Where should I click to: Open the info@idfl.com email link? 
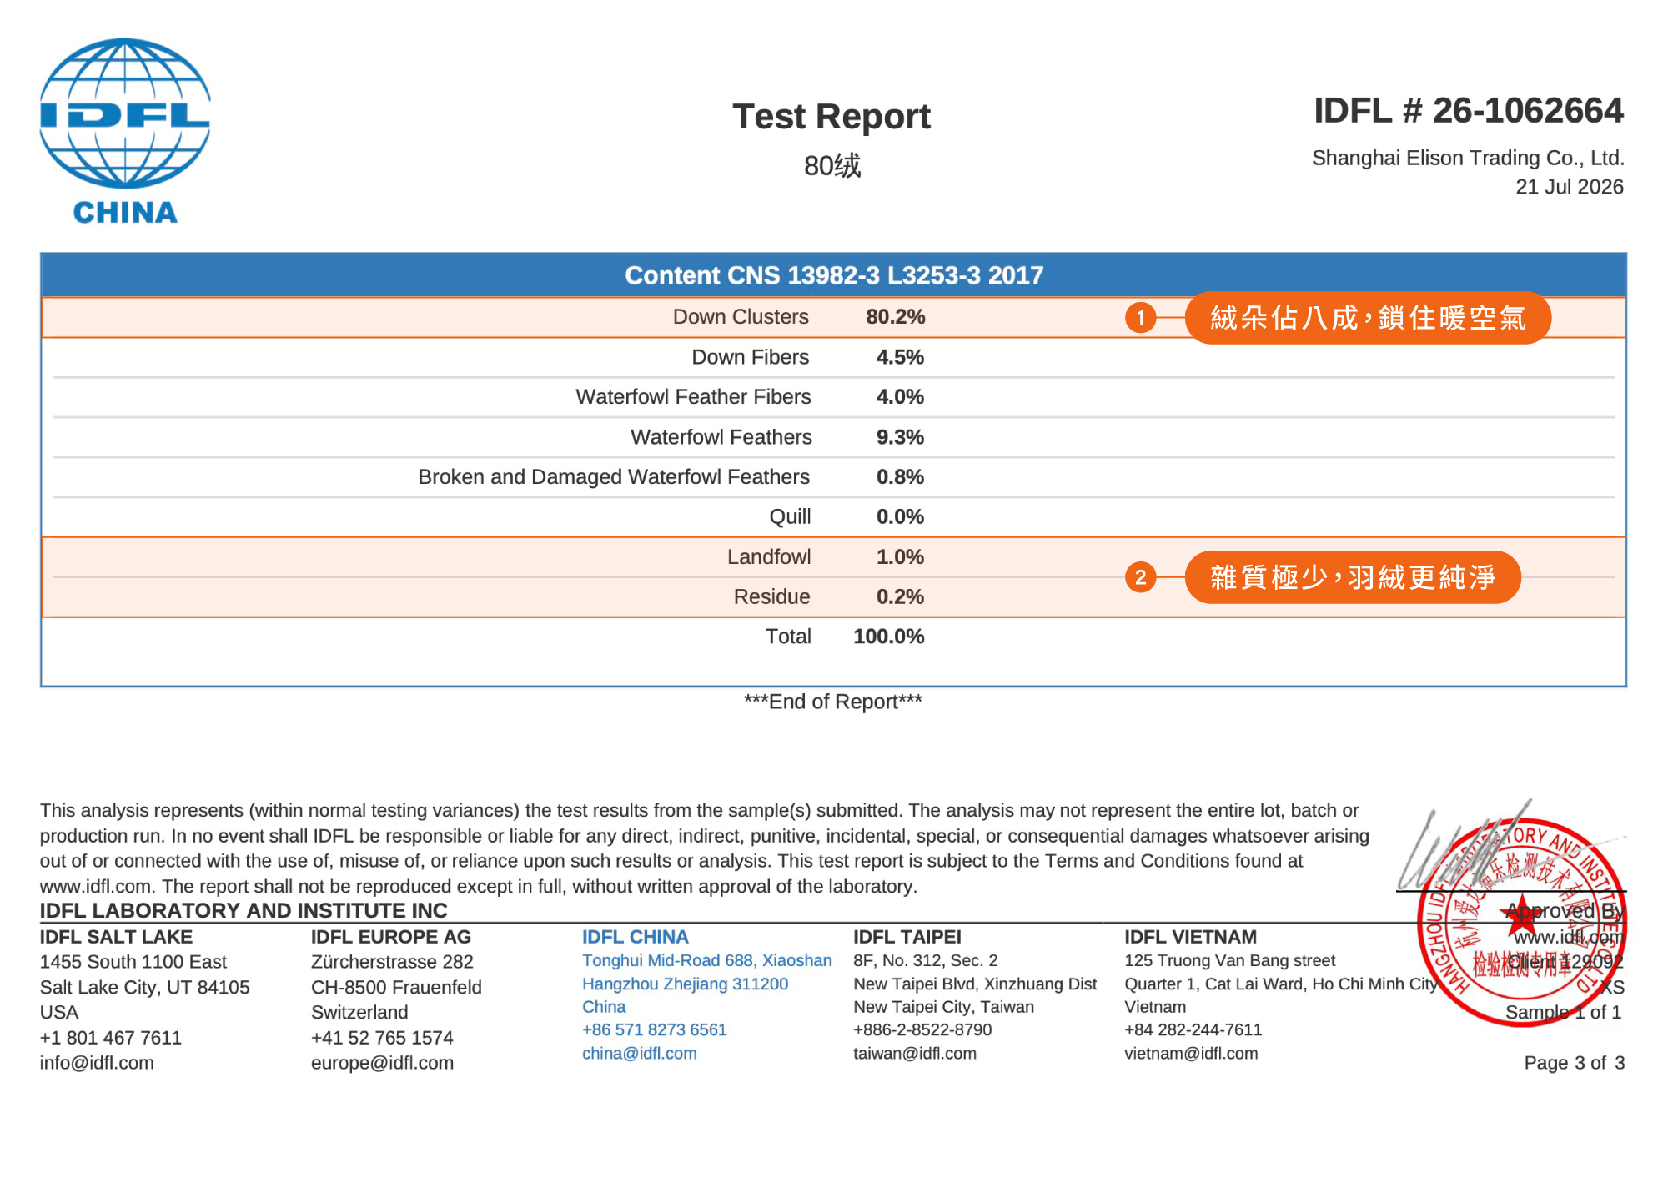click(97, 1063)
